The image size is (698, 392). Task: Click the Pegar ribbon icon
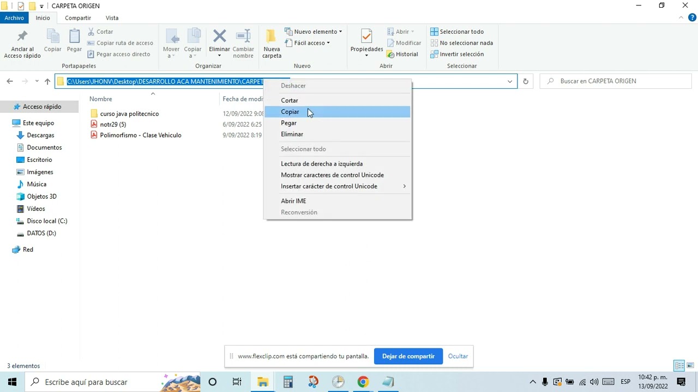point(74,41)
